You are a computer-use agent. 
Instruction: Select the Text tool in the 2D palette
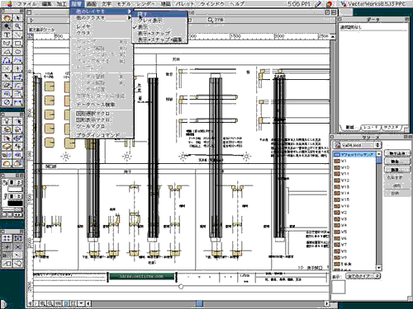click(x=7, y=35)
